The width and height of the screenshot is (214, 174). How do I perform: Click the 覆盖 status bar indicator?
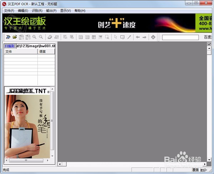pos(195,170)
